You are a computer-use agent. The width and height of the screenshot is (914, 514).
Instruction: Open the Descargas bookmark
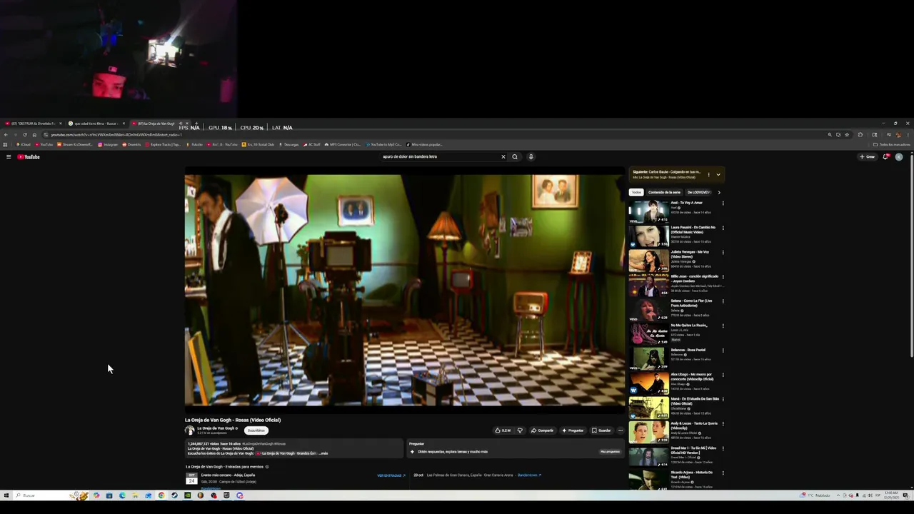coord(288,145)
